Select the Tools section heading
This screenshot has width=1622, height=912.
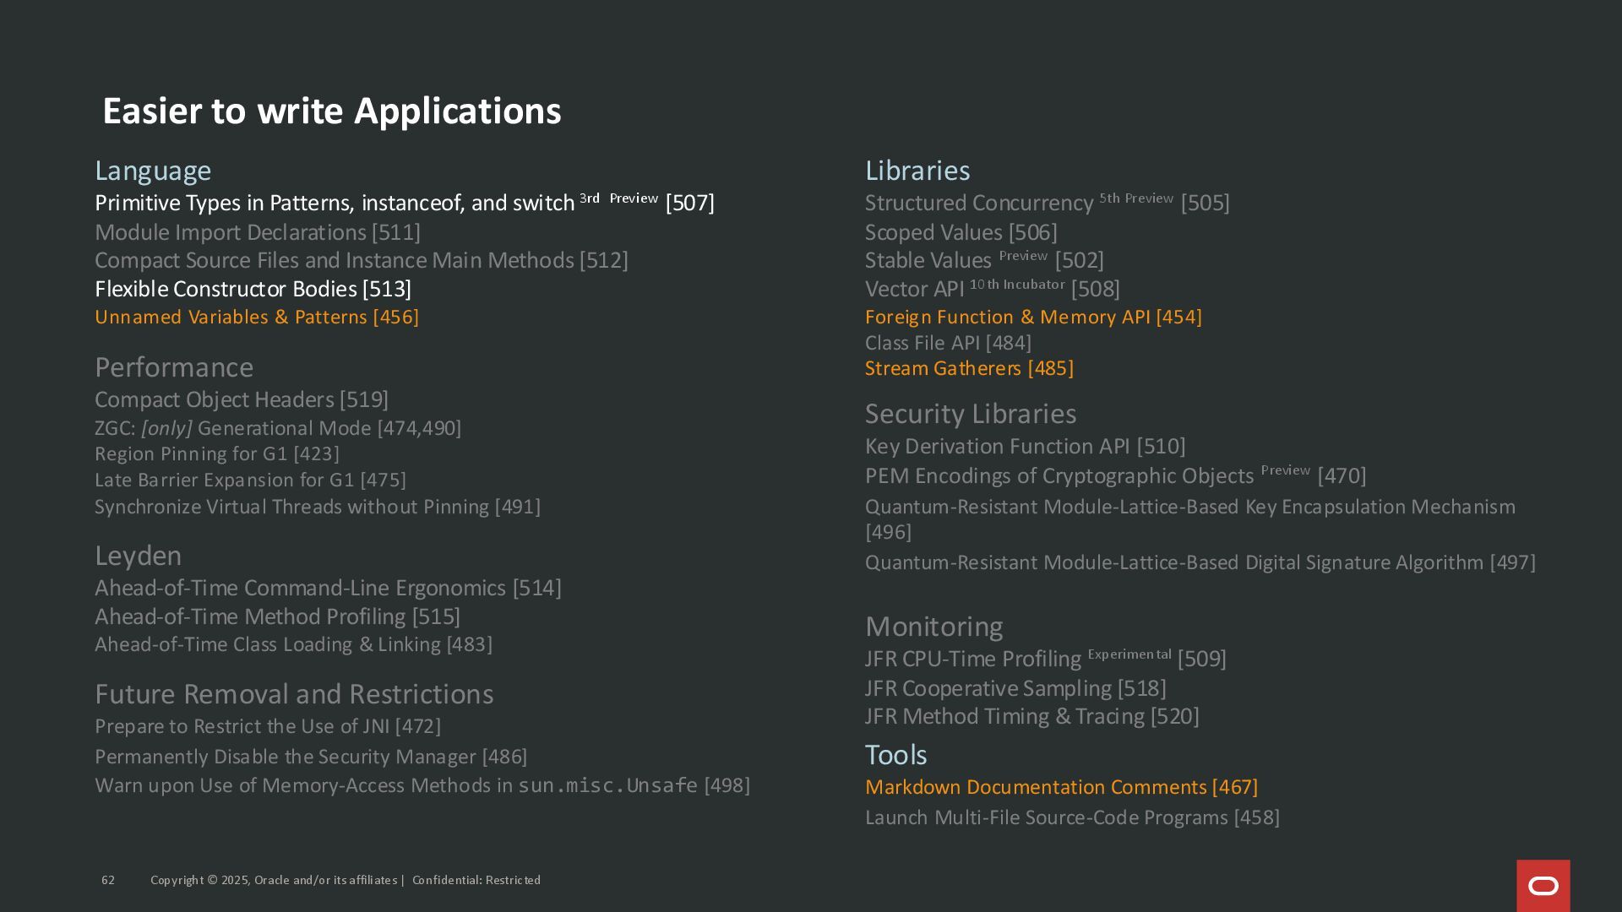(x=895, y=755)
